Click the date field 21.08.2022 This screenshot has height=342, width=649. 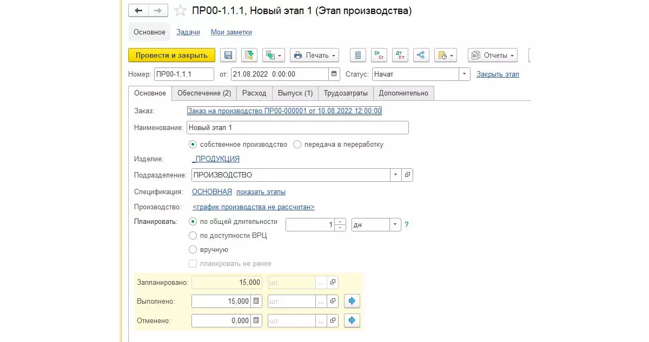point(280,74)
